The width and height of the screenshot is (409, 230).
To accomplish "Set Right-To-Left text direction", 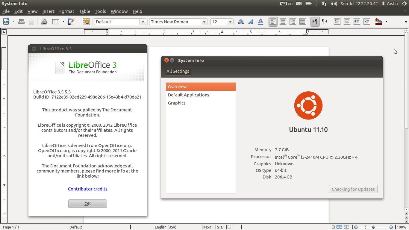I will coord(325,22).
